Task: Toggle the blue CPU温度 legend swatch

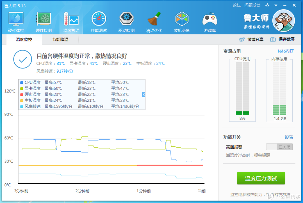Action: click(22, 83)
